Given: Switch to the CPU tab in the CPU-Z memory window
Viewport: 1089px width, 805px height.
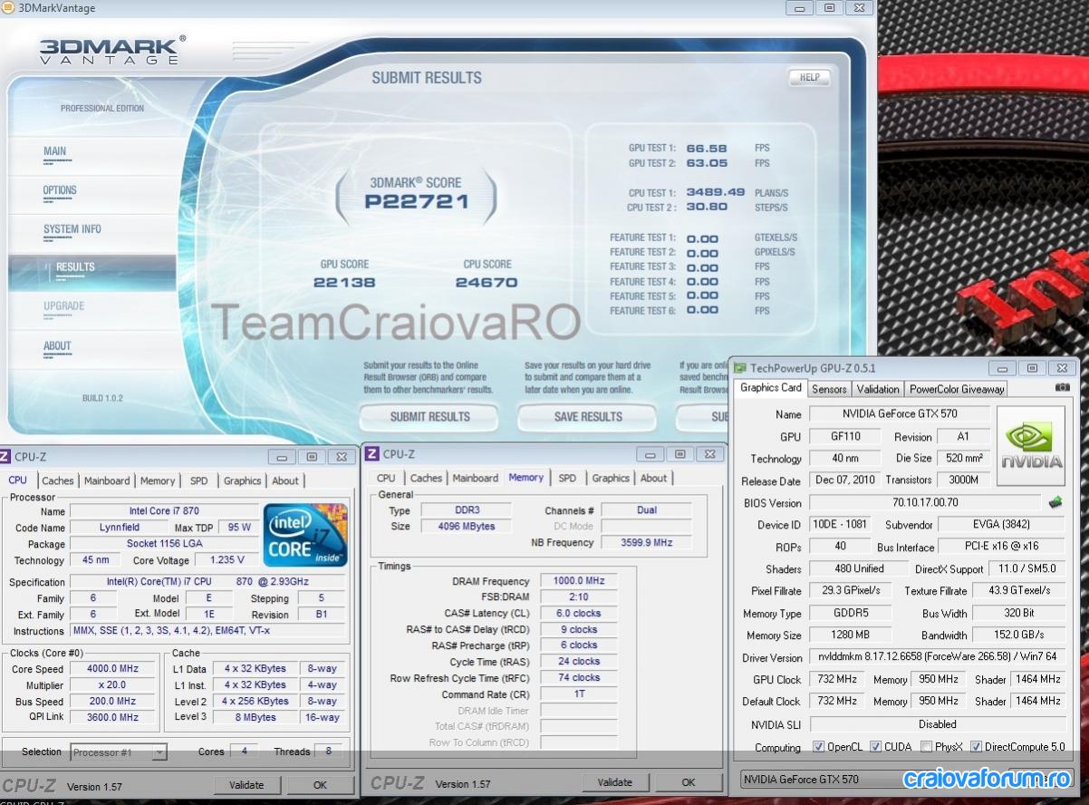Looking at the screenshot, I should pyautogui.click(x=386, y=478).
